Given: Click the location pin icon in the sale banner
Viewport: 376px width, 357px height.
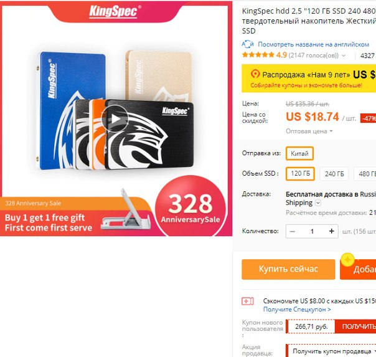Looking at the screenshot, I should (255, 74).
